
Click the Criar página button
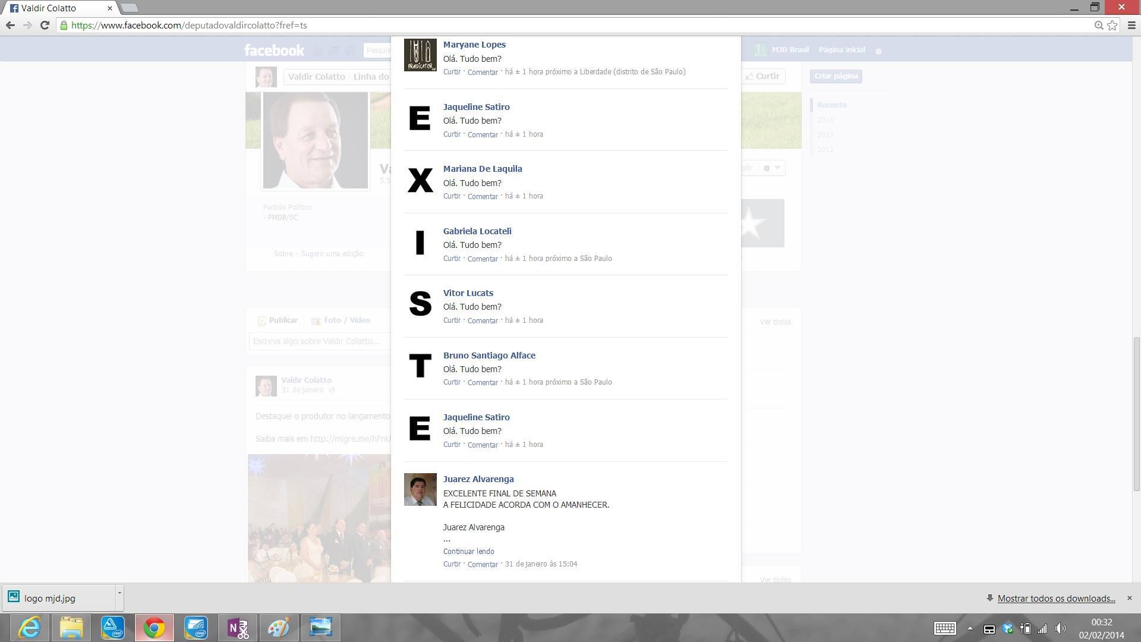tap(836, 76)
